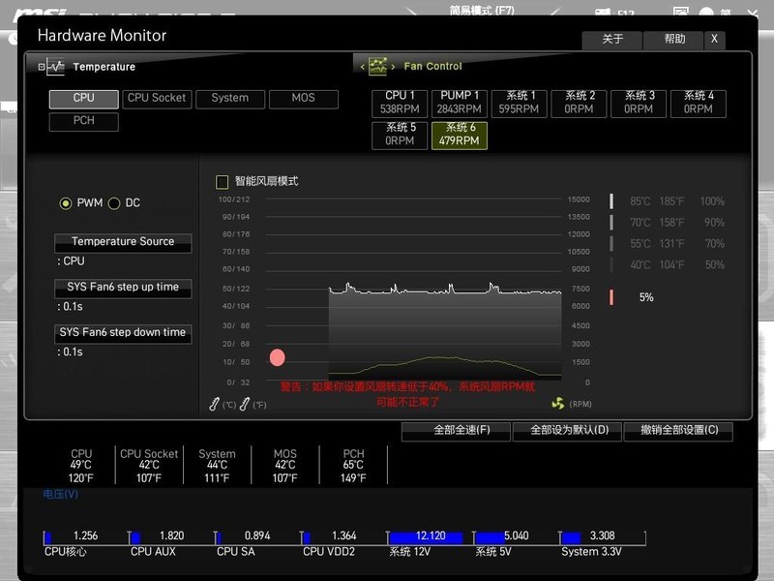This screenshot has width=774, height=581.
Task: Click the Fahrenheit thermometer icon below graph
Action: [x=246, y=404]
